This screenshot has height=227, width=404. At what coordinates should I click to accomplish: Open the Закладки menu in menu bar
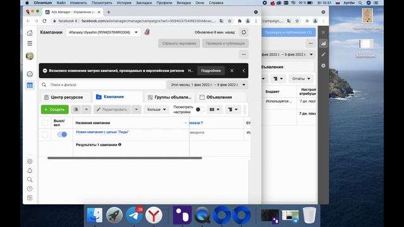[144, 3]
